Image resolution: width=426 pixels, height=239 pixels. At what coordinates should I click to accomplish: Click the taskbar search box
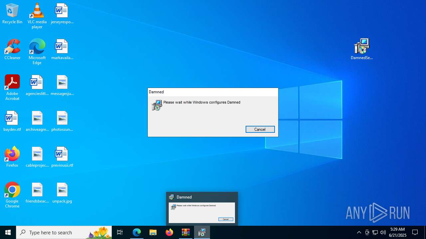pyautogui.click(x=64, y=232)
